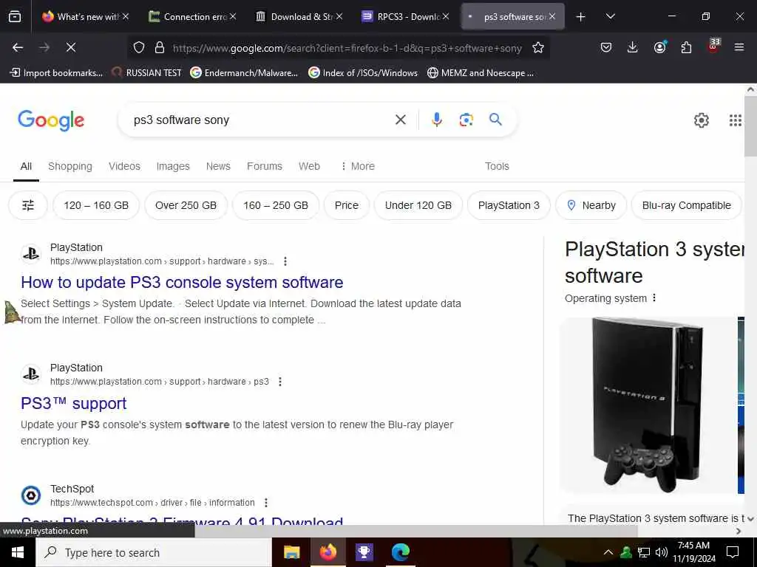This screenshot has width=757, height=567.
Task: Open Firefox extensions puzzle icon
Action: click(686, 47)
